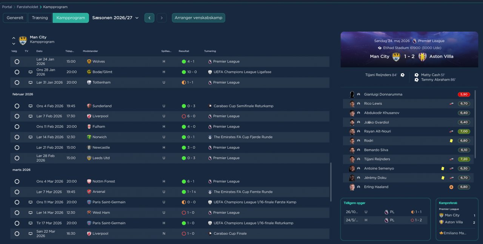
Task: Open the Generelt tab
Action: tap(15, 18)
